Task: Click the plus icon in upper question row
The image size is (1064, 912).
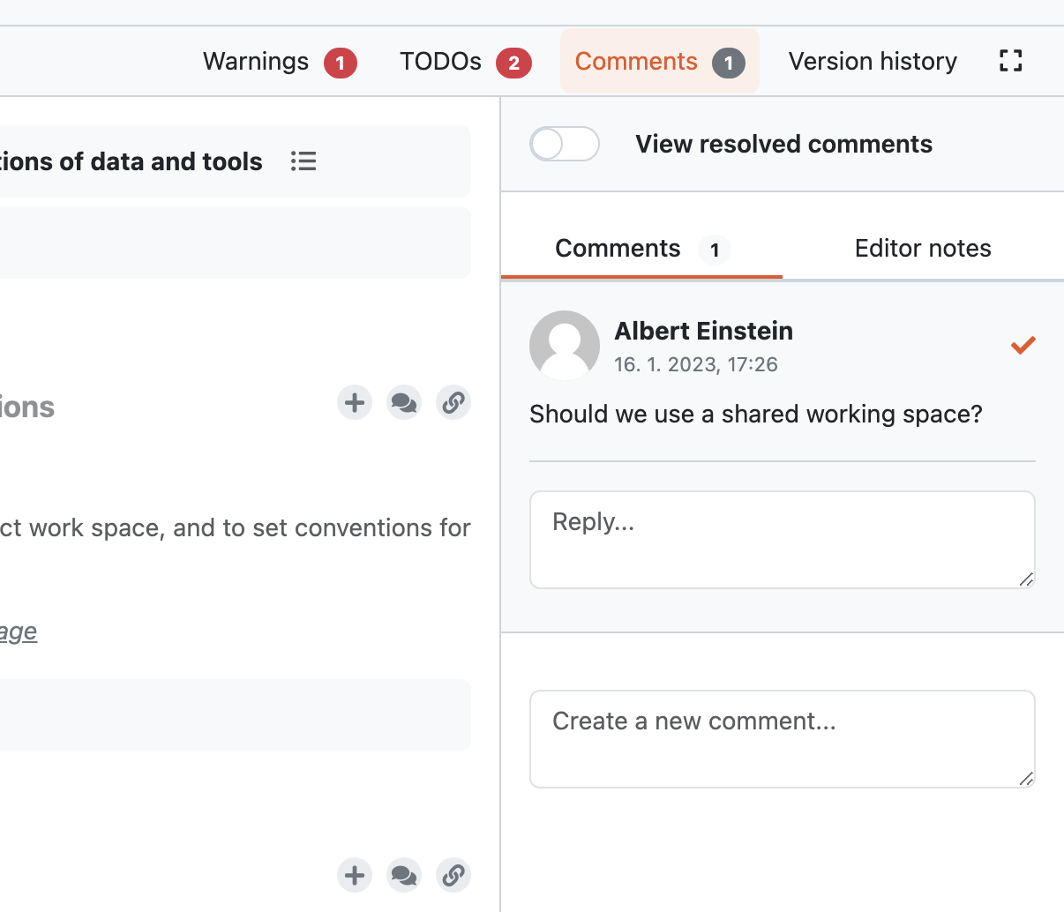Action: click(355, 403)
